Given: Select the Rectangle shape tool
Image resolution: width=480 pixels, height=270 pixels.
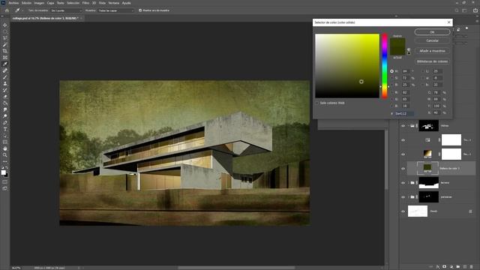Looking at the screenshot, I should pyautogui.click(x=5, y=142).
